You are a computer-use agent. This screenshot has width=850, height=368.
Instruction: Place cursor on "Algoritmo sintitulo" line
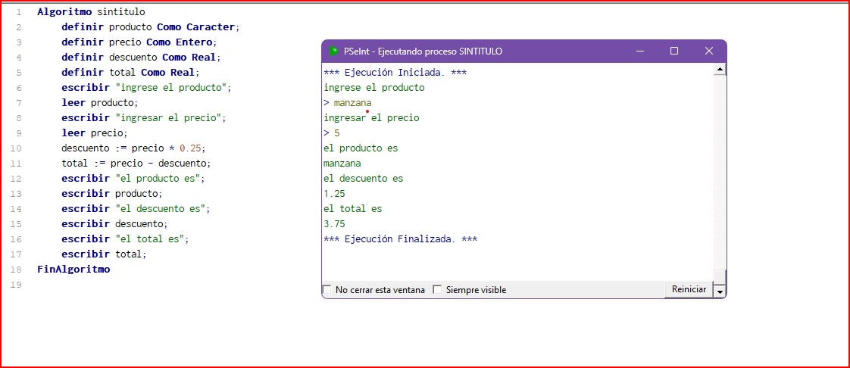[x=91, y=12]
